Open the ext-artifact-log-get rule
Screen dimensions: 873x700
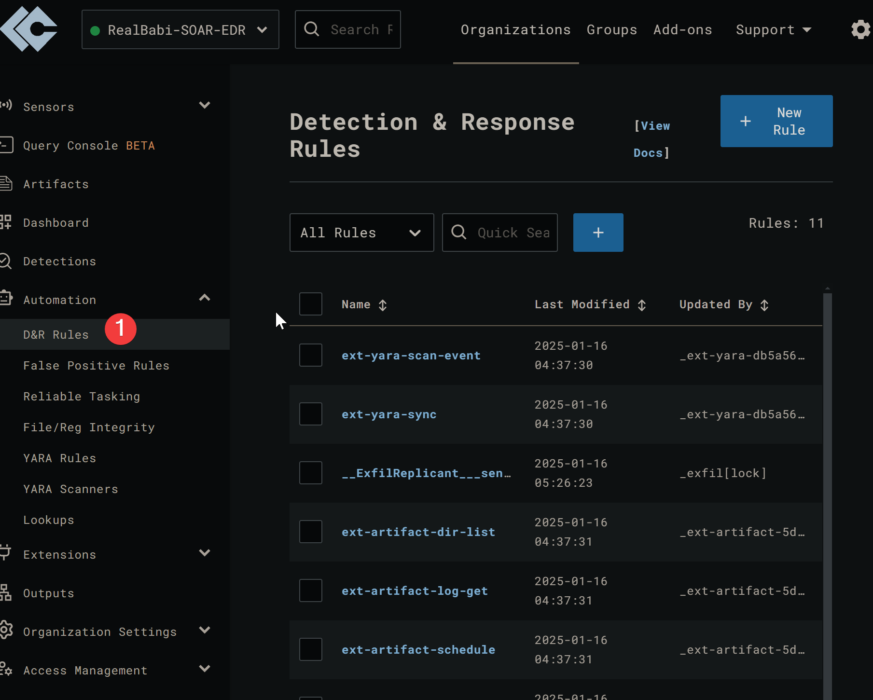[415, 591]
